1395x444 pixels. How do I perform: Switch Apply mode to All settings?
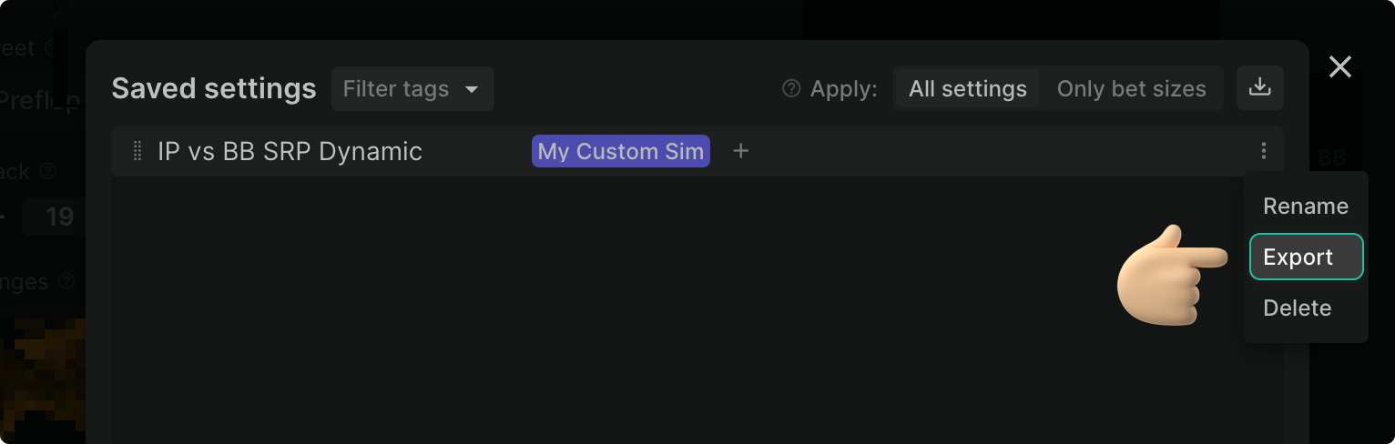pyautogui.click(x=967, y=88)
